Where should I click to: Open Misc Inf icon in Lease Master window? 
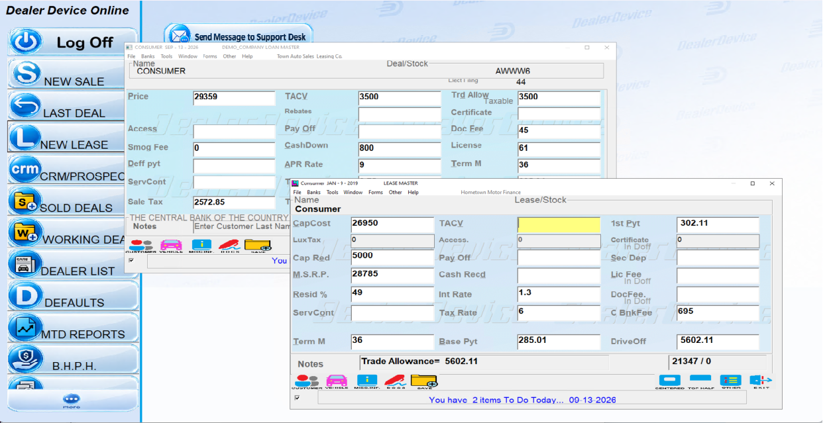[x=366, y=382]
